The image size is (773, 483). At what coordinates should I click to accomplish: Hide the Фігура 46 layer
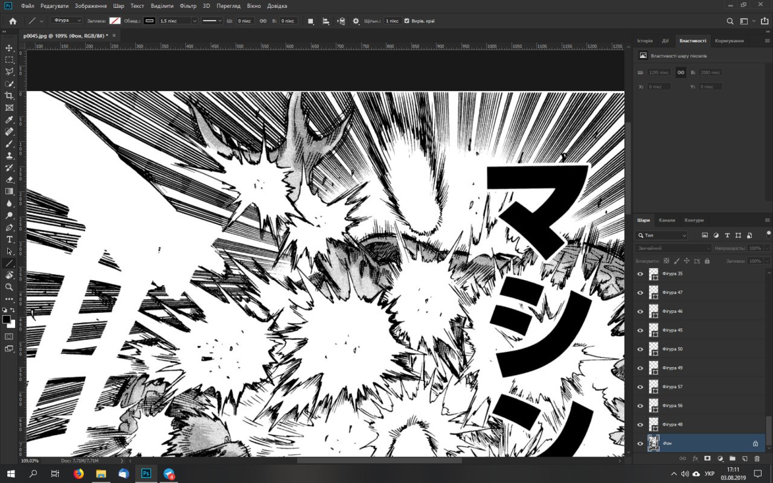click(640, 311)
